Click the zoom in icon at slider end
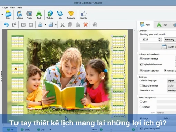176x132 pixels. point(133,130)
